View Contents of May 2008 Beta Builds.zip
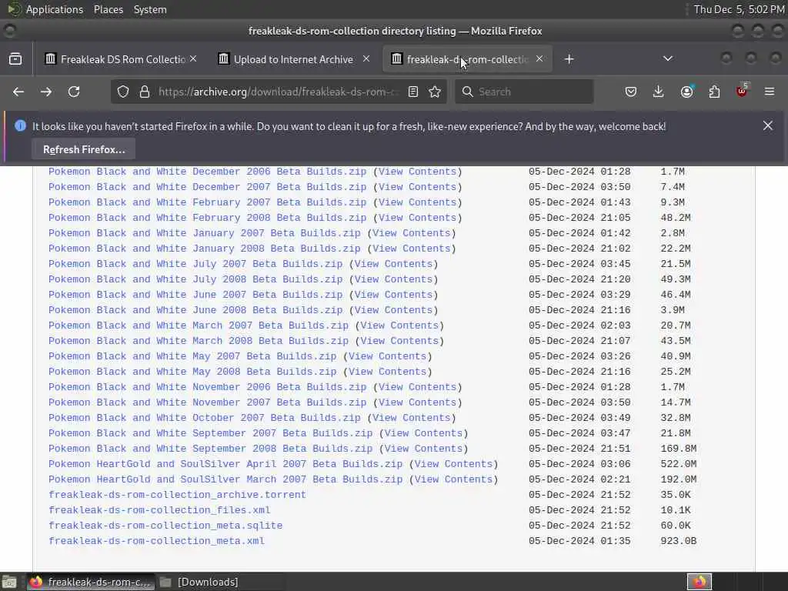Screen dimensions: 788x591 [387, 372]
